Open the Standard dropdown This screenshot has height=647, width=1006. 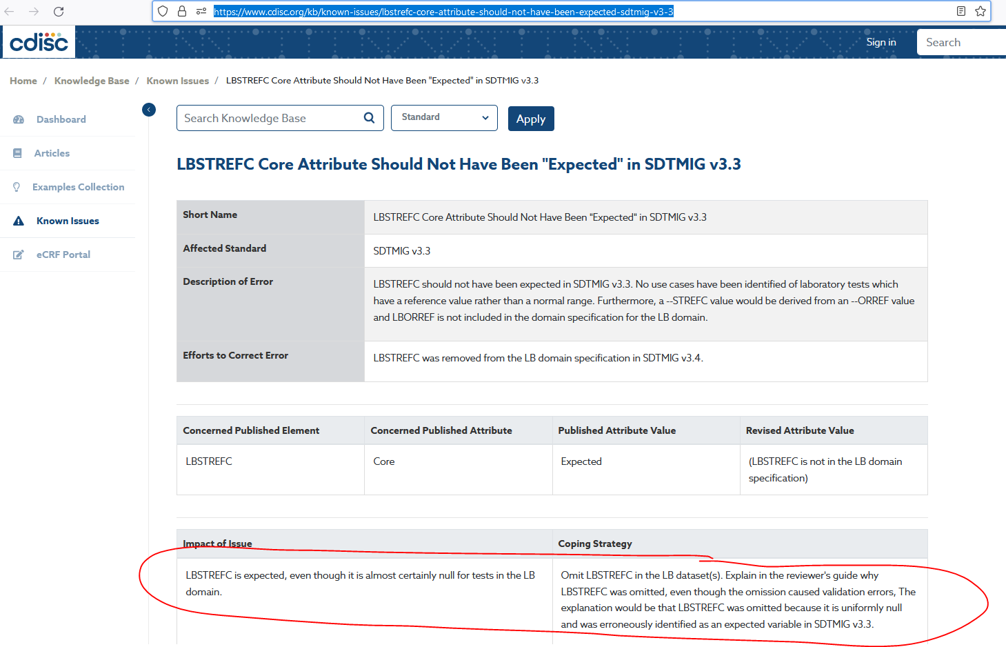point(444,117)
